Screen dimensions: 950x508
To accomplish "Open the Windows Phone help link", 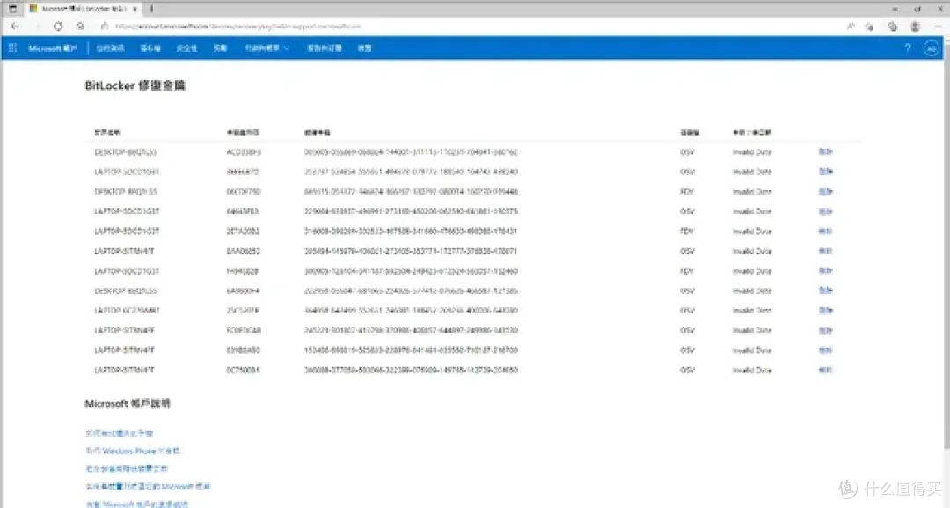I will click(x=133, y=451).
